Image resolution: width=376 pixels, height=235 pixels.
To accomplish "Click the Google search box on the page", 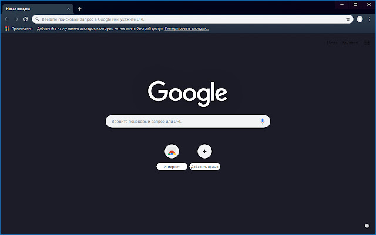I will click(x=188, y=122).
